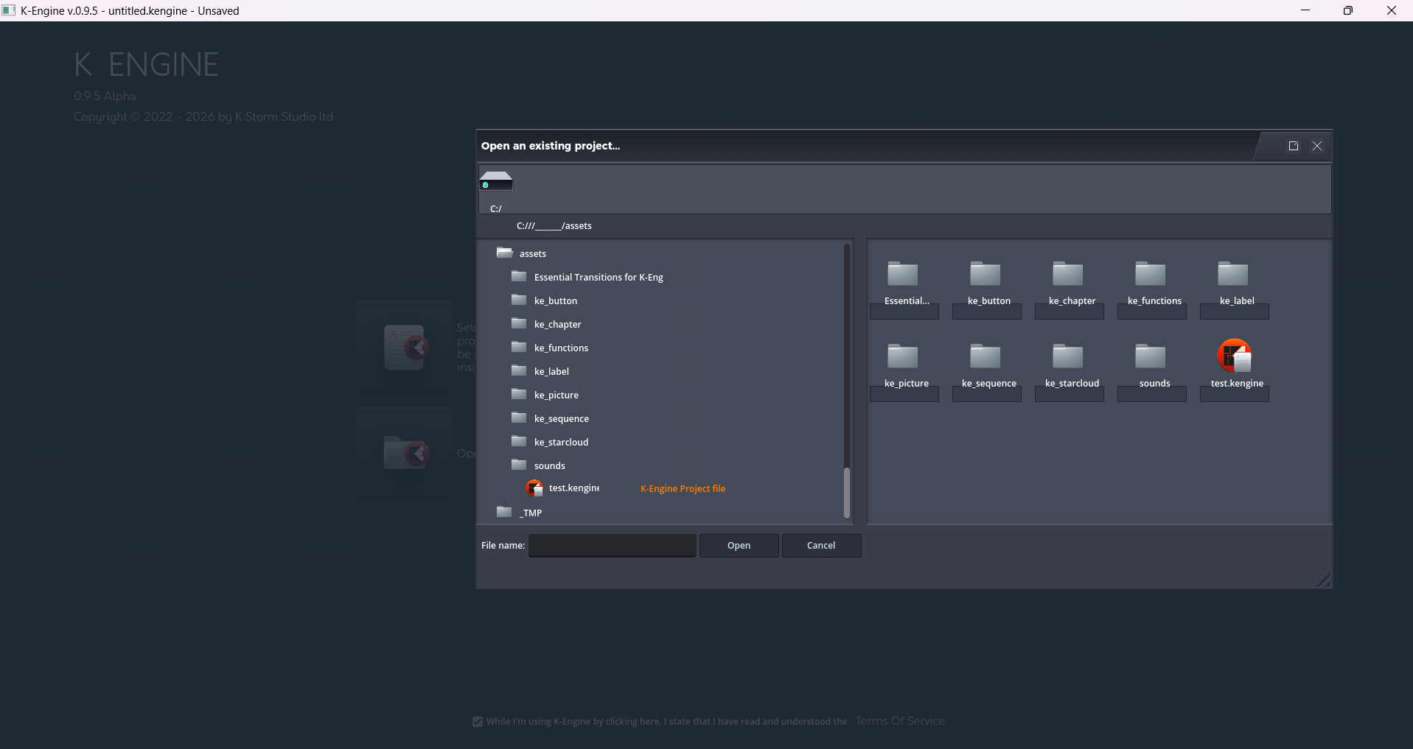Click the C:///_____/assets path text
The height and width of the screenshot is (749, 1413).
(554, 226)
